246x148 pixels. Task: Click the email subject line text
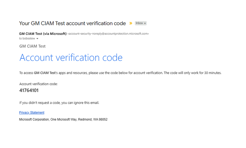pos(72,23)
